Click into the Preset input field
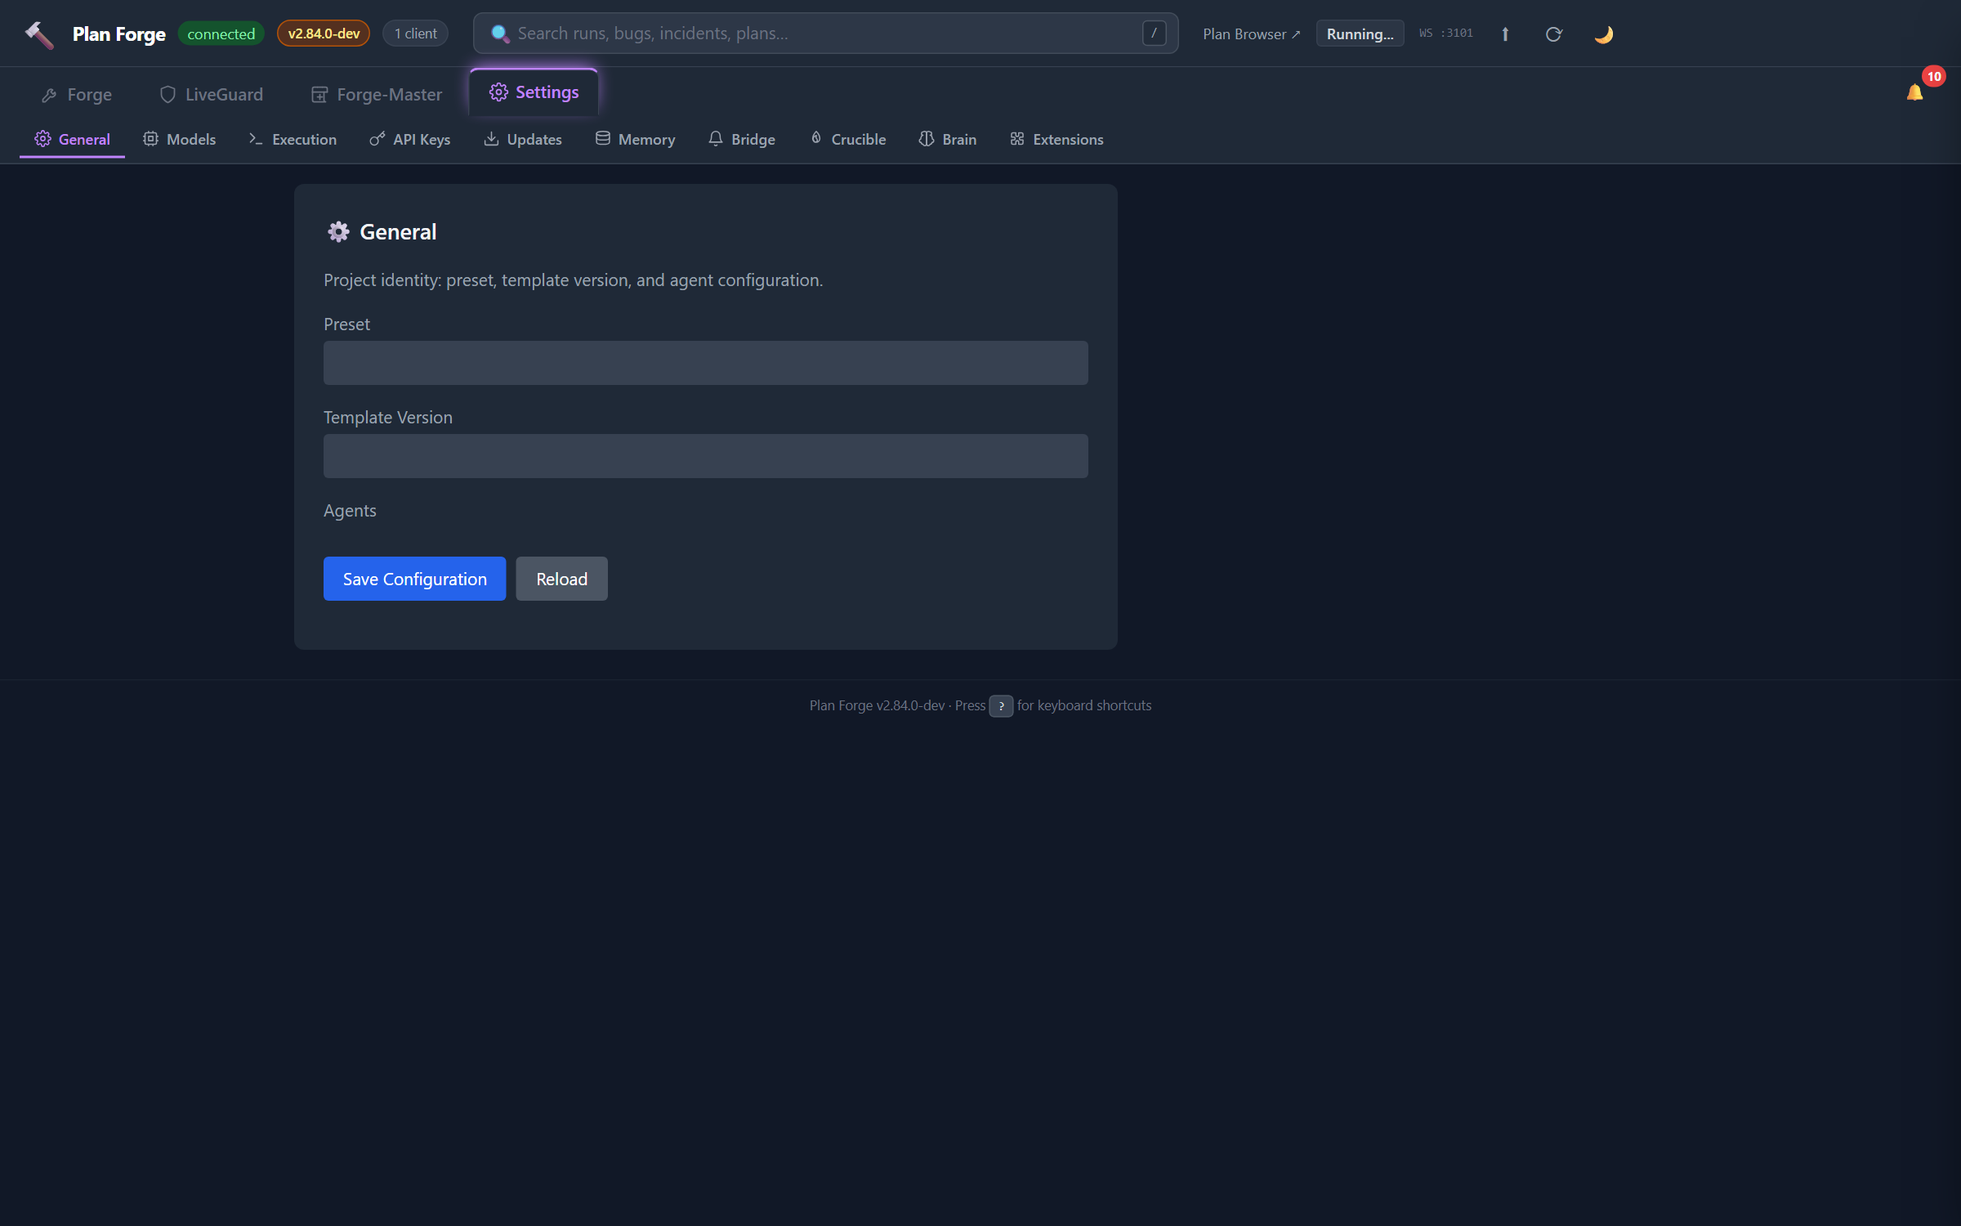 point(706,363)
